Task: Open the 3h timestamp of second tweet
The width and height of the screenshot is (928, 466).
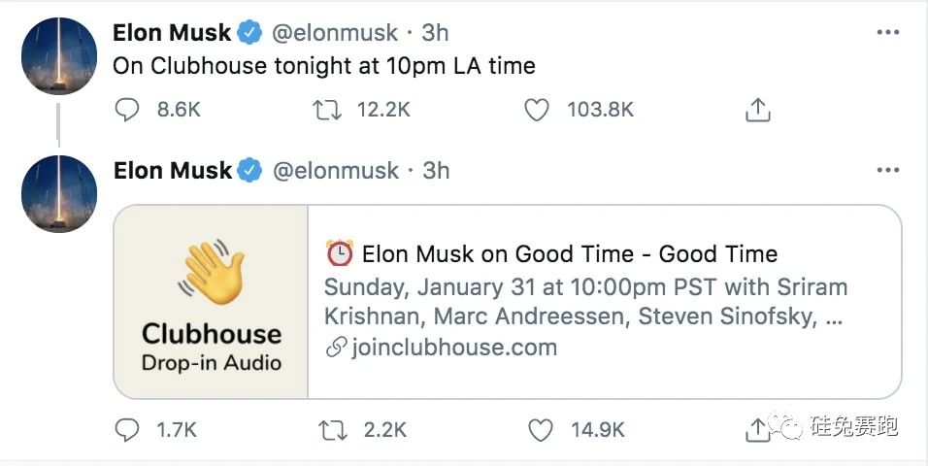Action: tap(437, 171)
